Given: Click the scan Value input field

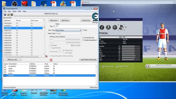Looking at the screenshot, I should [76, 26].
